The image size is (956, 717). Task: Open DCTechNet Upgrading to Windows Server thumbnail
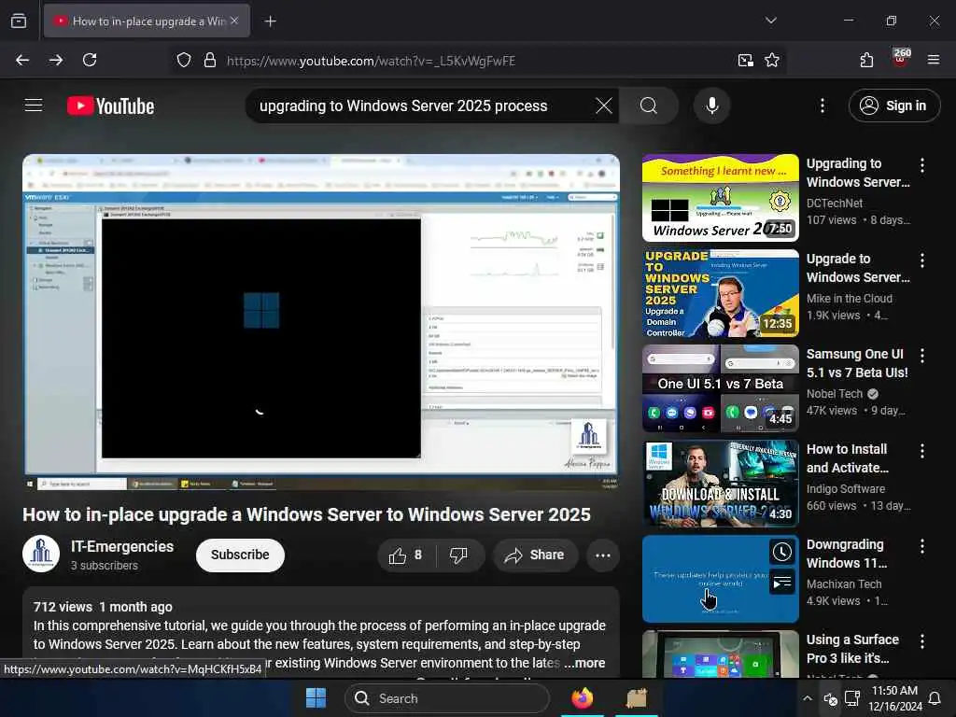720,198
